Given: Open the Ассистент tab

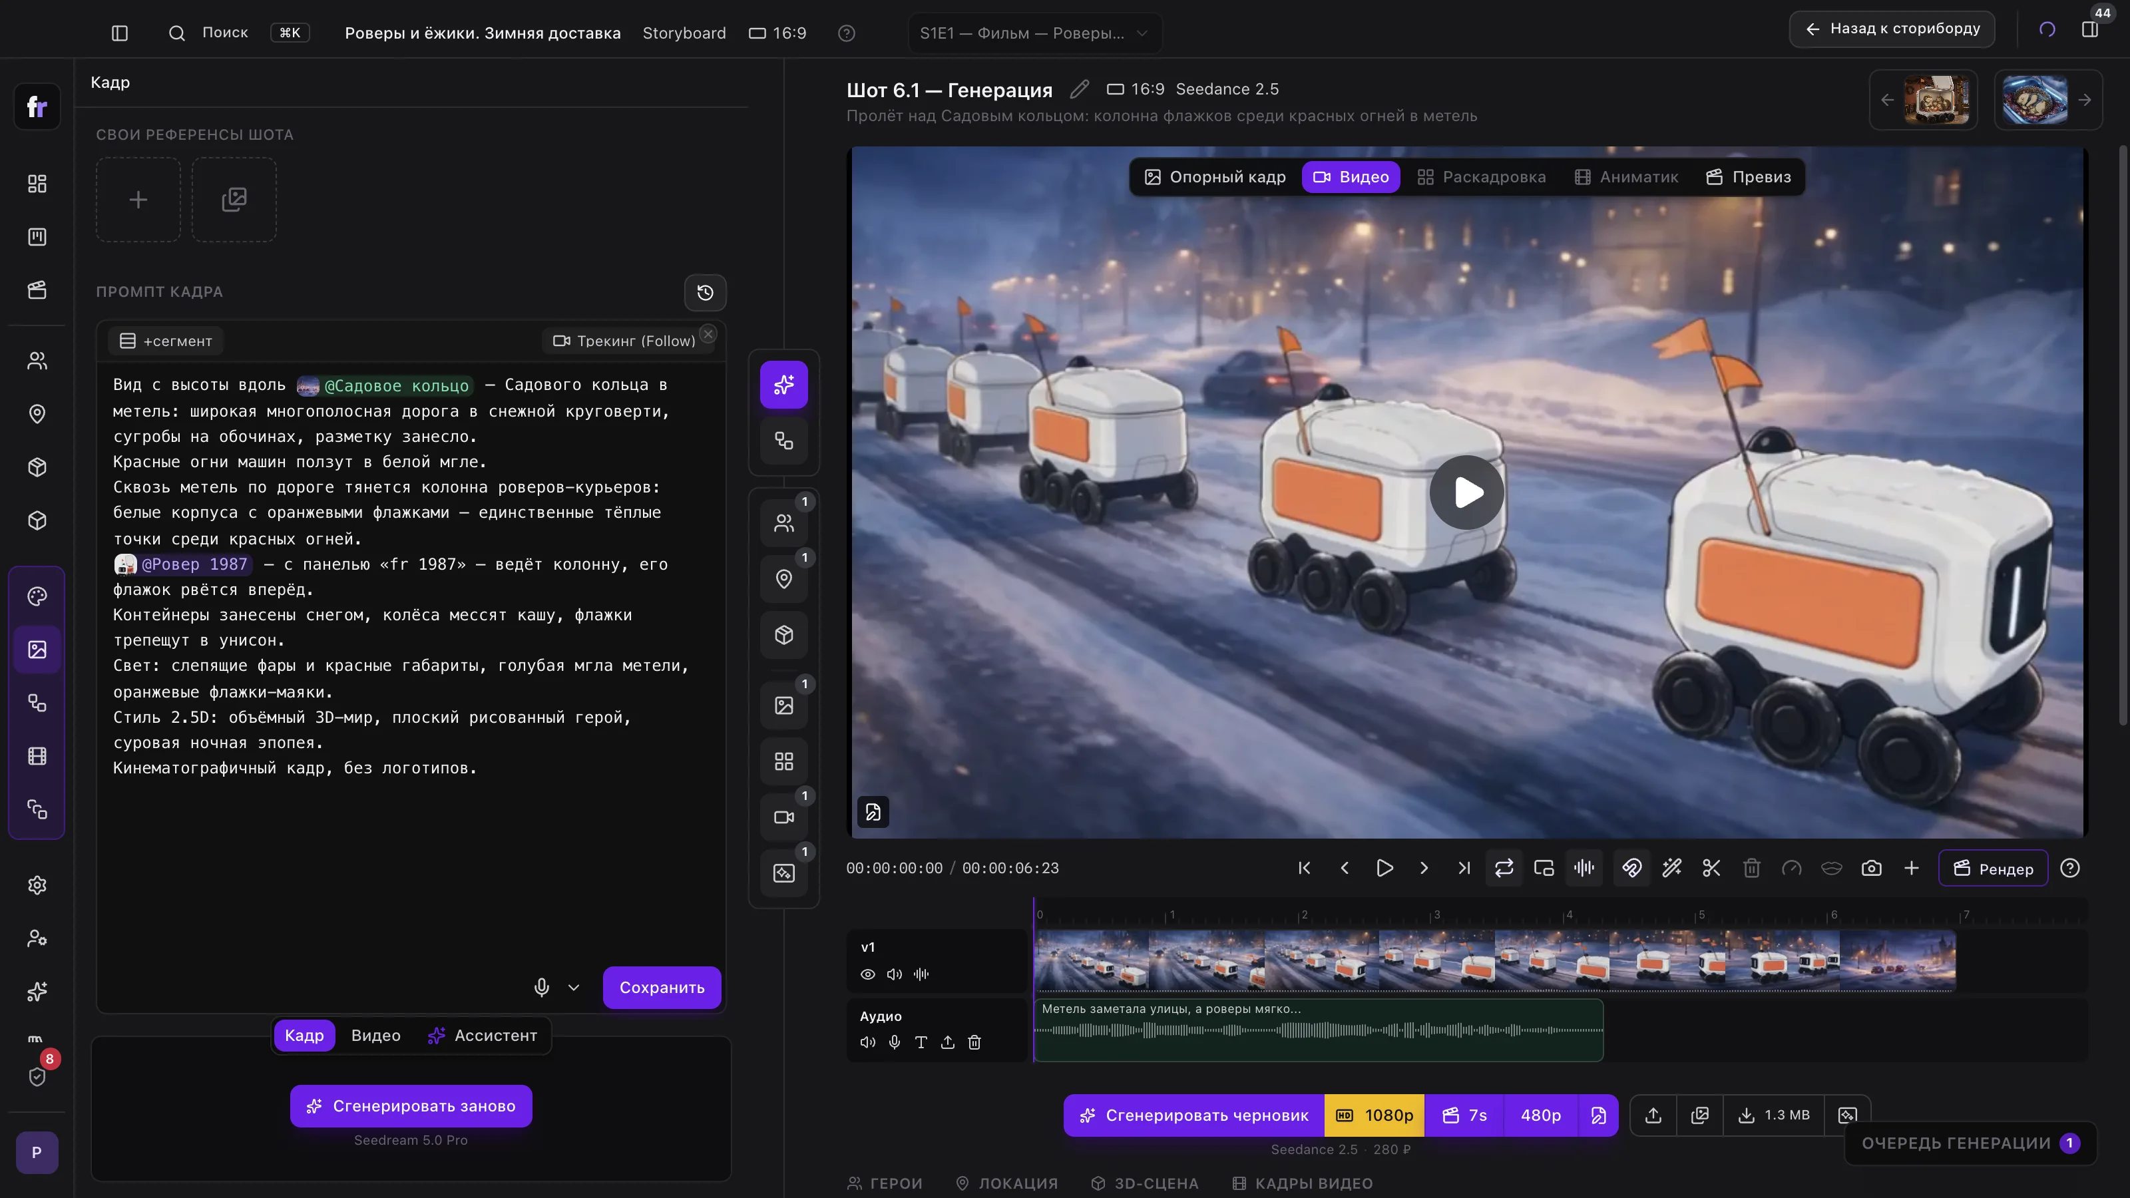Looking at the screenshot, I should 482,1035.
